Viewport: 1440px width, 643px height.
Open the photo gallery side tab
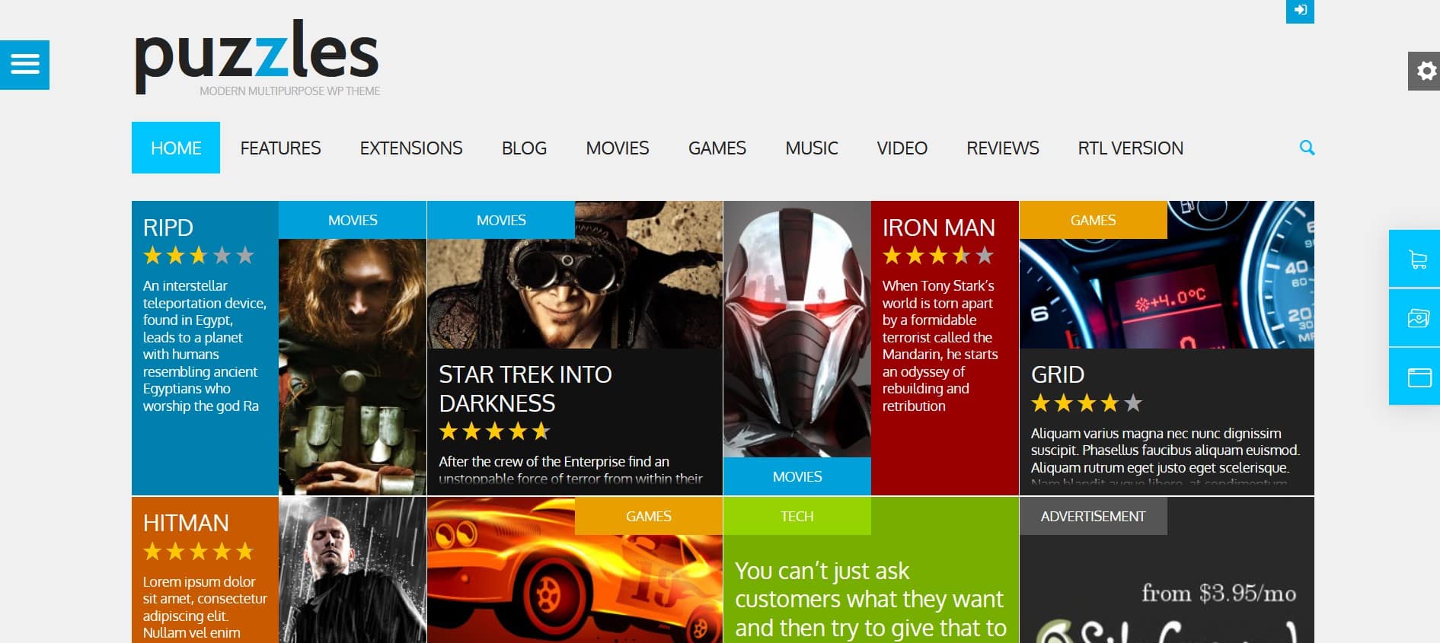click(1415, 317)
